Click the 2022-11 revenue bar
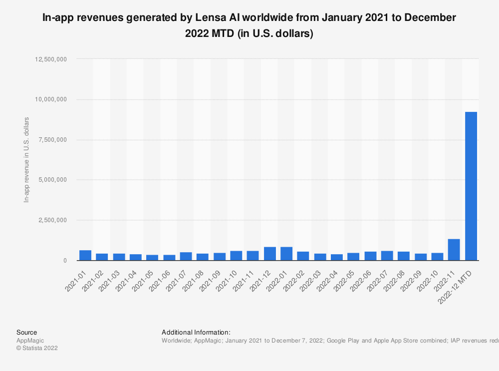The image size is (499, 371). (454, 250)
